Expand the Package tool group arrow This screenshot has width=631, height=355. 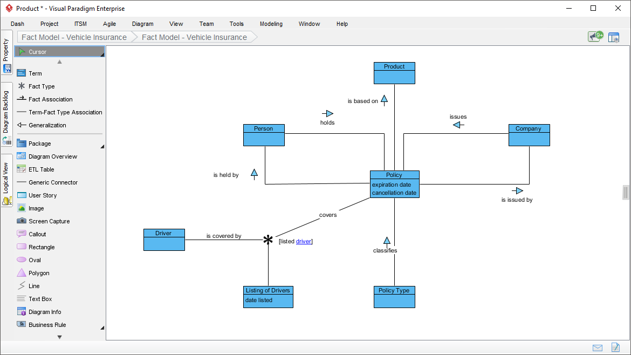pyautogui.click(x=102, y=146)
